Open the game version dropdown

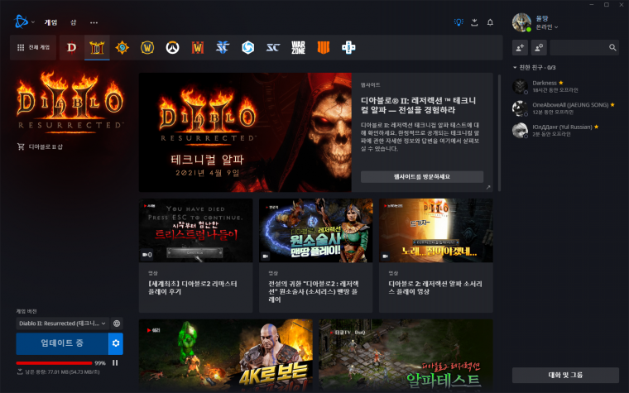(x=62, y=324)
